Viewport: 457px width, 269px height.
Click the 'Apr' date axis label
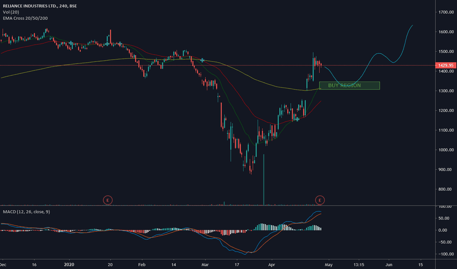(x=271, y=265)
